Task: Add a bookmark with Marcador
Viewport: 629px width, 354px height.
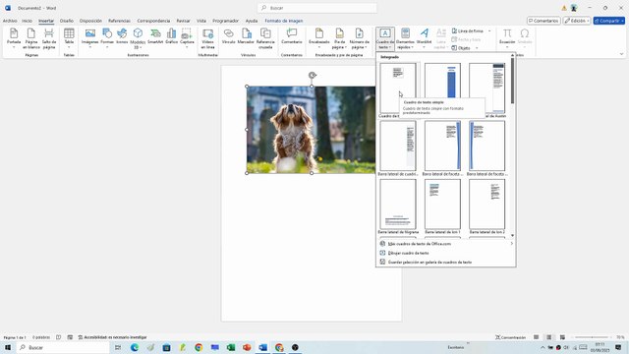Action: click(x=246, y=36)
